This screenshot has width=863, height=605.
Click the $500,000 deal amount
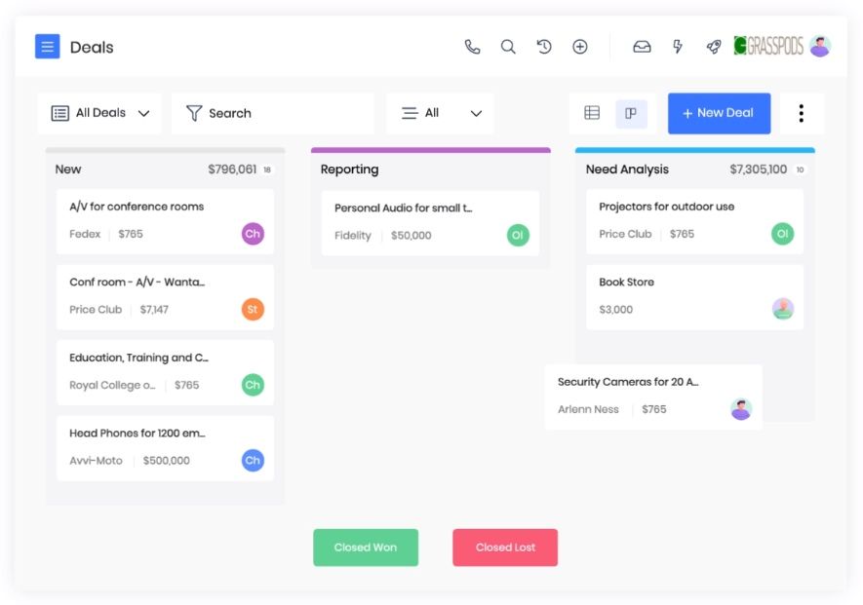[166, 461]
